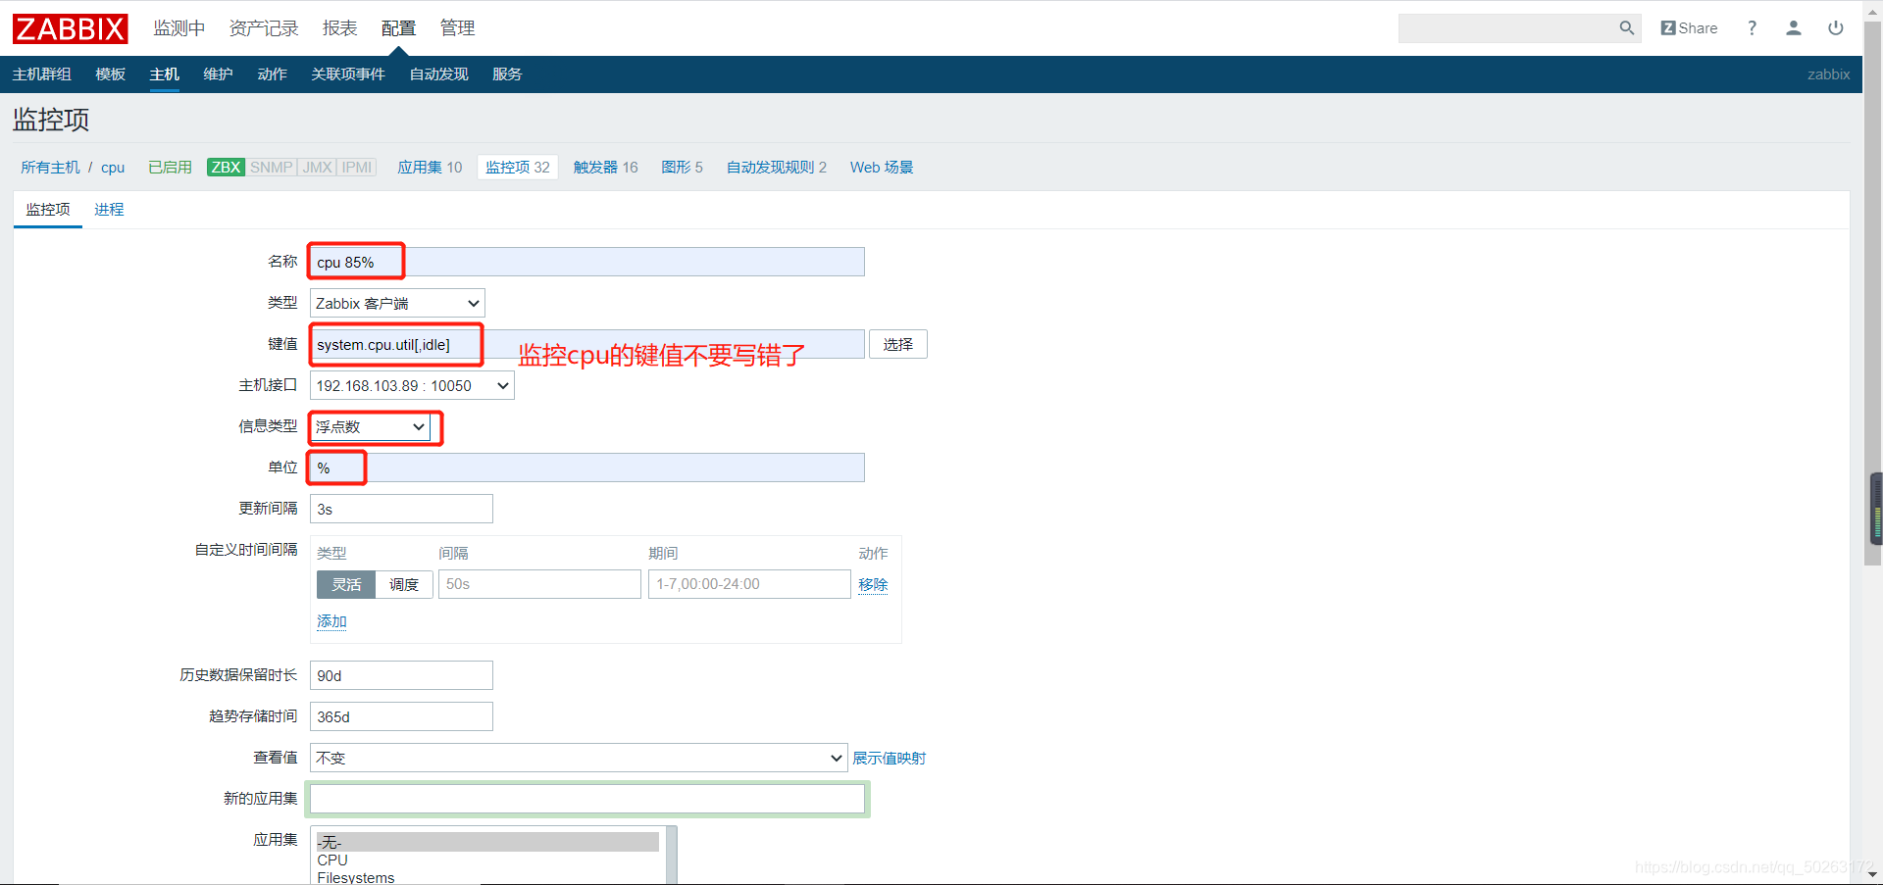Click 移除 to remove custom interval

pos(873,585)
